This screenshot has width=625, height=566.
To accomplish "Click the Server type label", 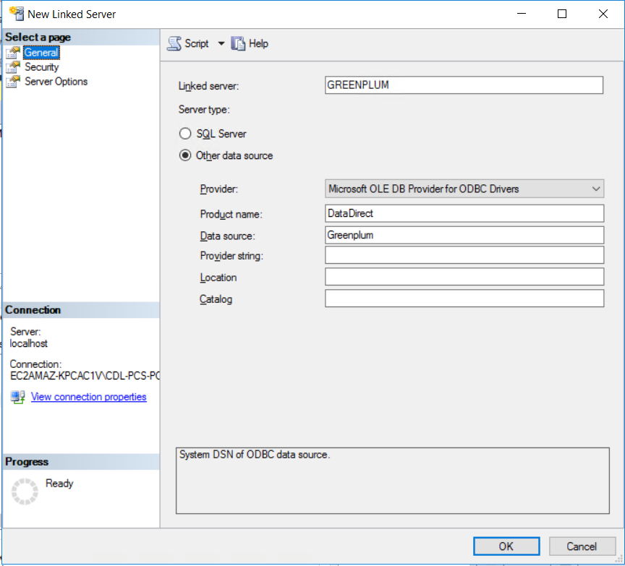I will [x=204, y=110].
